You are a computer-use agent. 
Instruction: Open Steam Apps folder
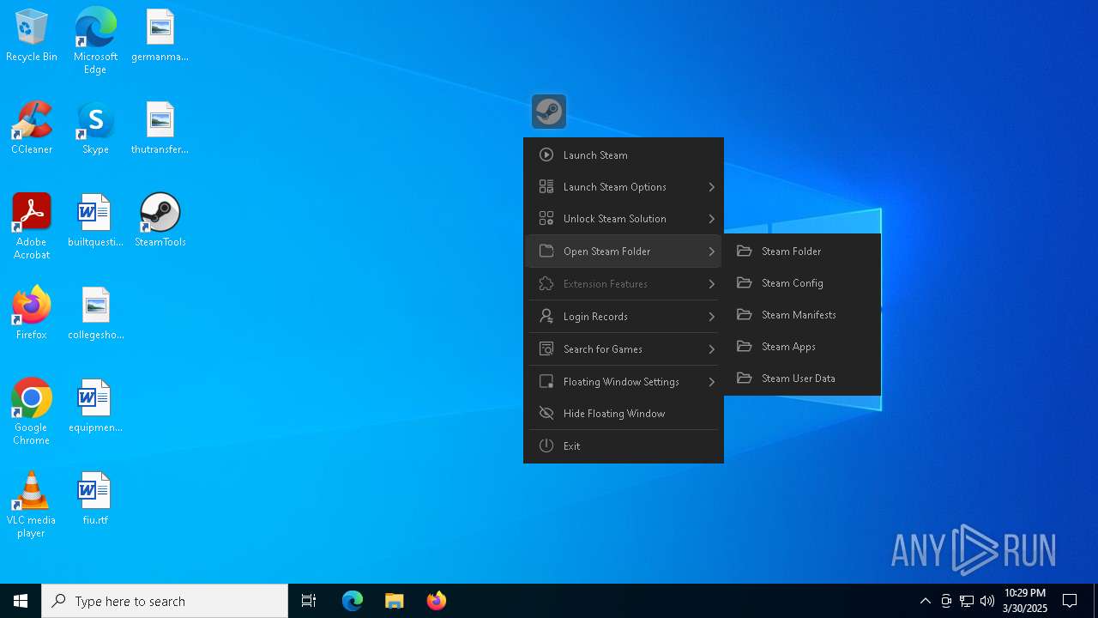[802, 347]
